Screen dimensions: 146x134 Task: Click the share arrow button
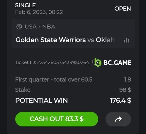pyautogui.click(x=118, y=119)
